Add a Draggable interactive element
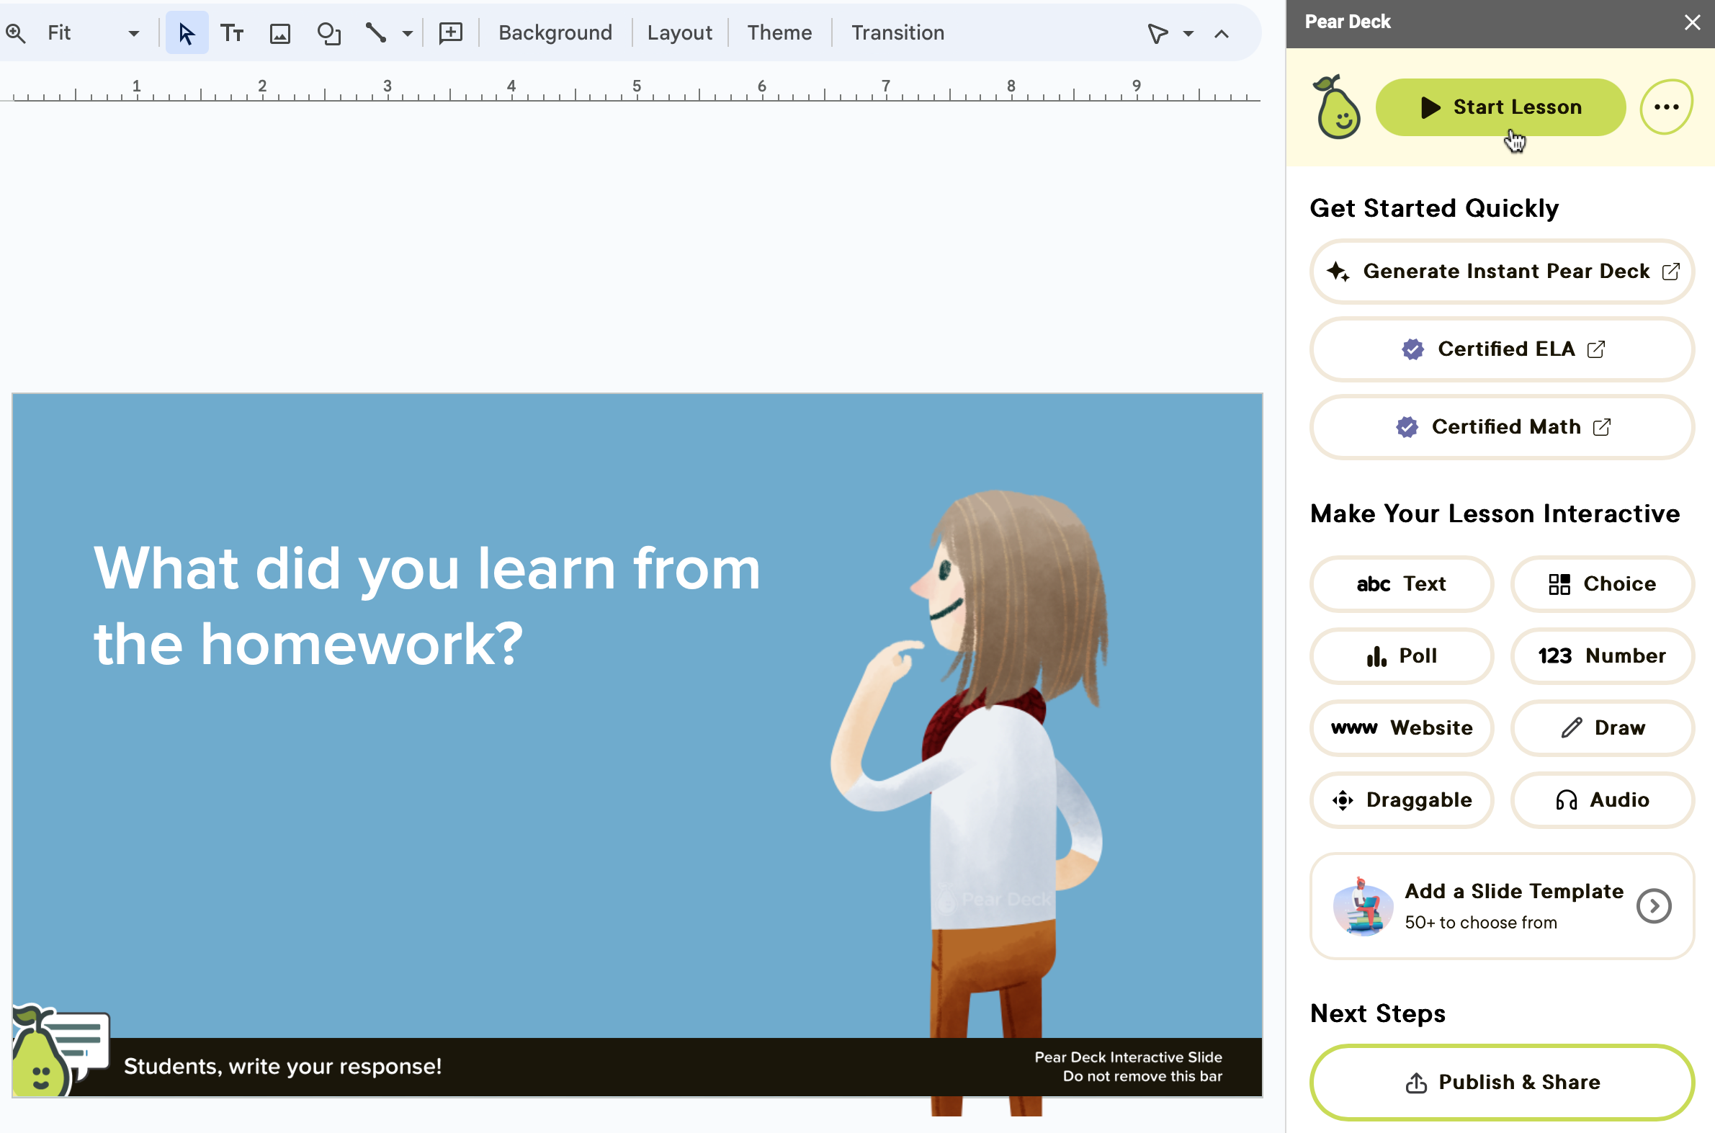 [1402, 800]
